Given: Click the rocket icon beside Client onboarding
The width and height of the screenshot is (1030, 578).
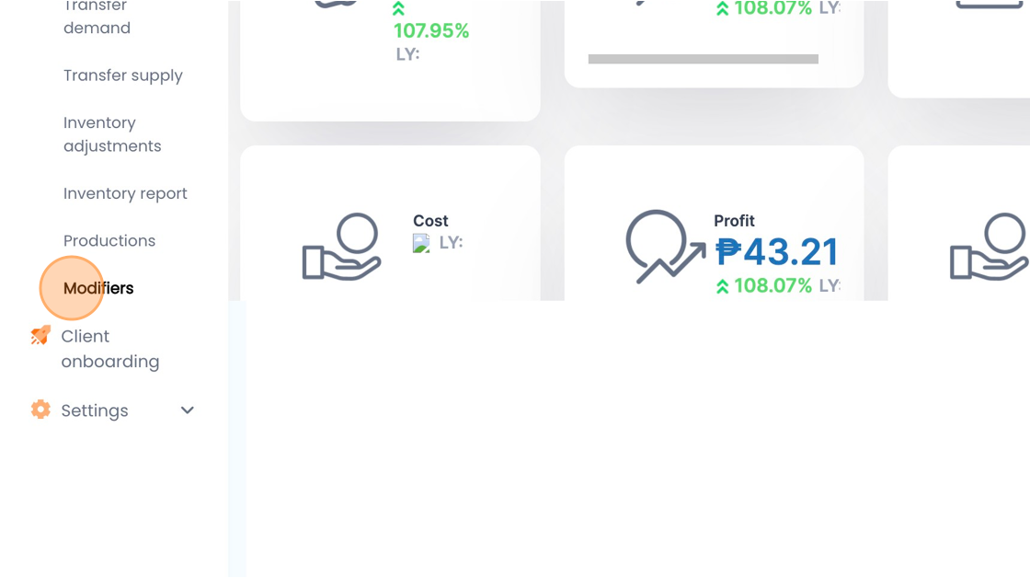Looking at the screenshot, I should click(40, 336).
